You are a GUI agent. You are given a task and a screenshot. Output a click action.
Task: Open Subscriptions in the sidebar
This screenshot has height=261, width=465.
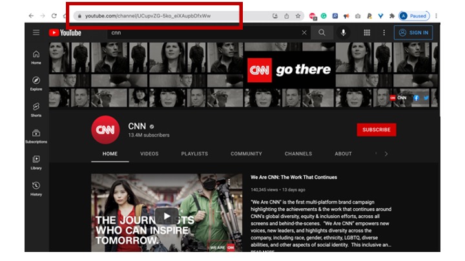click(36, 136)
